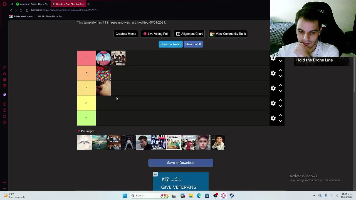Open sidebar settings gear icon

[4, 122]
